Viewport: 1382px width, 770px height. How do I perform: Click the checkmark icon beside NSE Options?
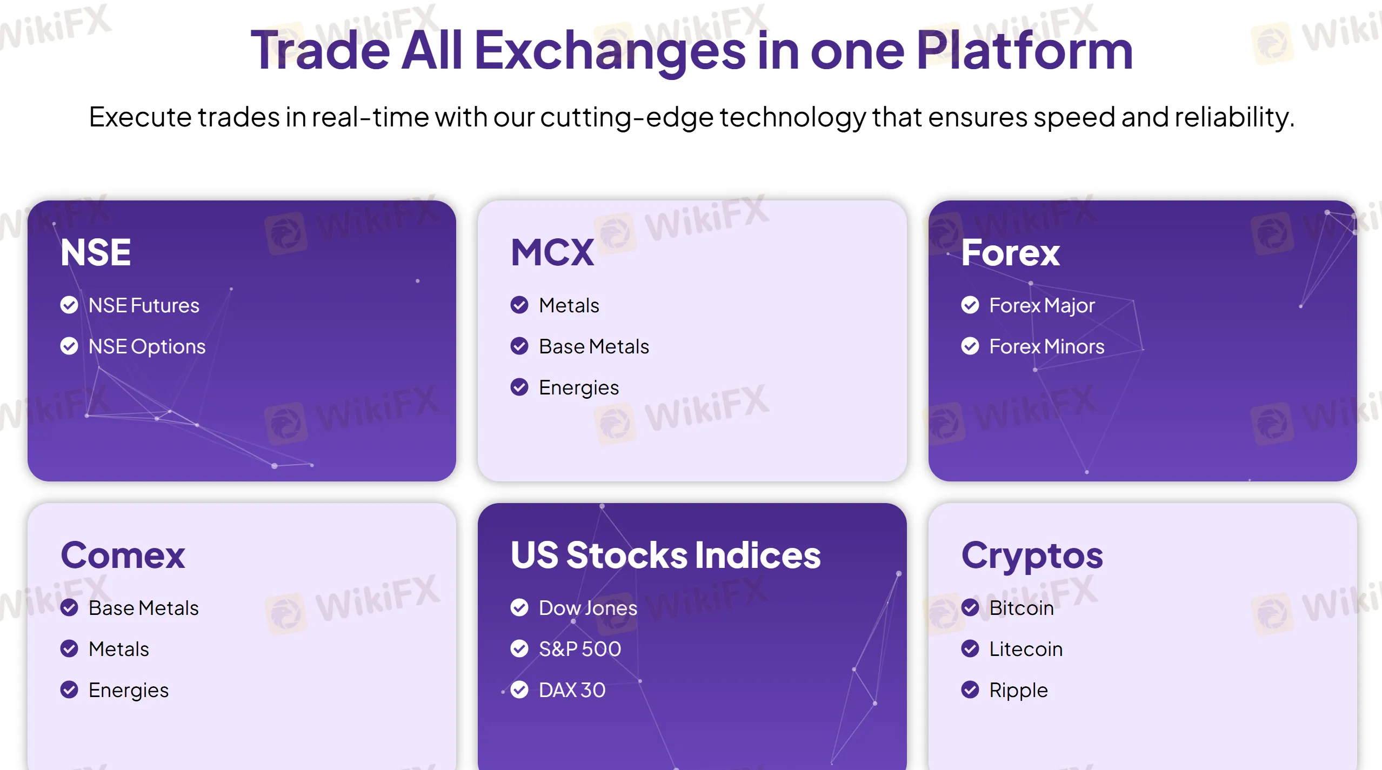pos(69,346)
